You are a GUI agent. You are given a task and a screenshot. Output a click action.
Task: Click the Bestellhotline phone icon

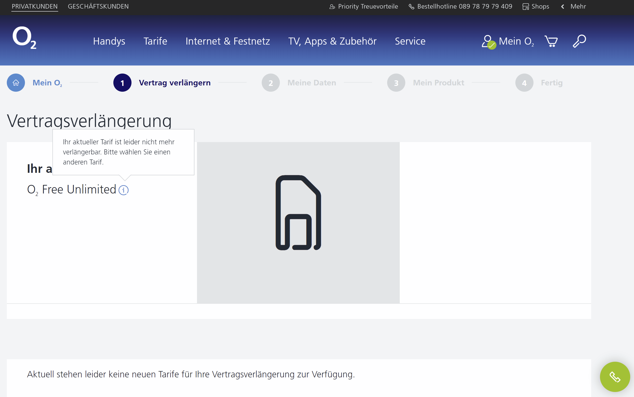411,7
